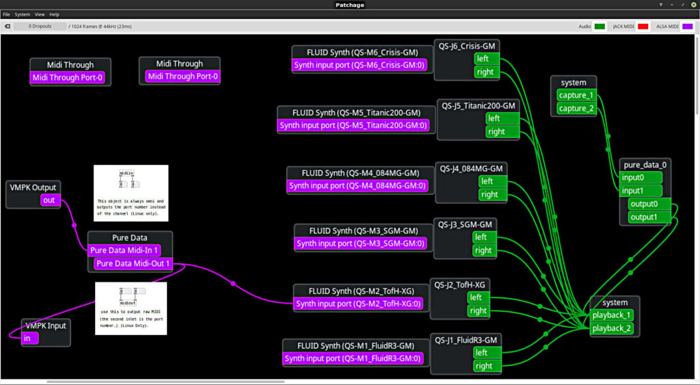
Task: Click left port of QS-J4_084MG-GM
Action: tap(493, 181)
